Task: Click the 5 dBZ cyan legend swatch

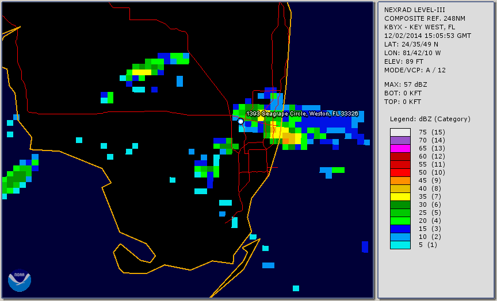Action: click(400, 245)
